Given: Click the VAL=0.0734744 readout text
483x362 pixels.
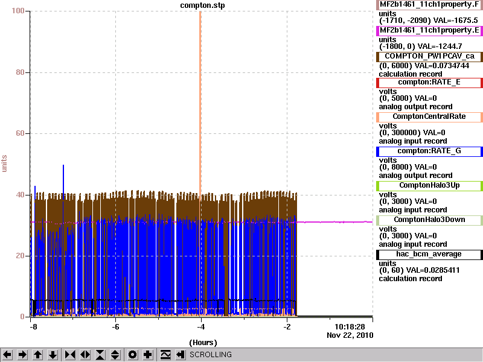Looking at the screenshot, I should click(442, 66).
